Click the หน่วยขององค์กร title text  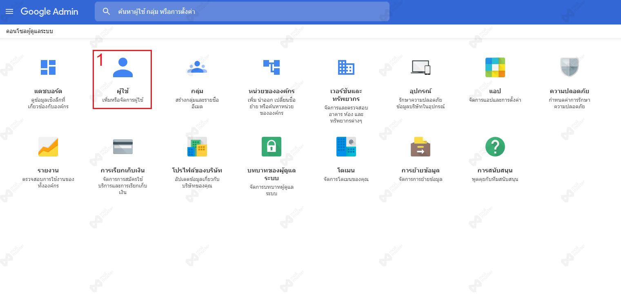[x=272, y=91]
